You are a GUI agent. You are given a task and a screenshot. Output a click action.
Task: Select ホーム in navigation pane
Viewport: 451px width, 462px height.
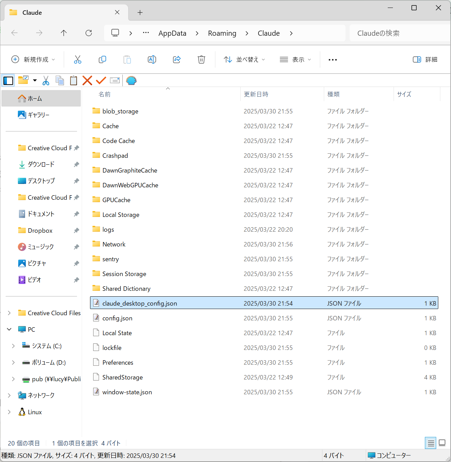41,99
